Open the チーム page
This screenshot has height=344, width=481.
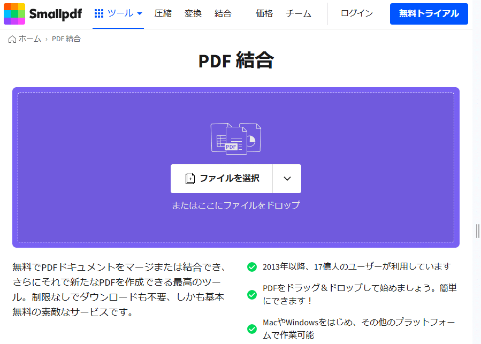pos(299,13)
